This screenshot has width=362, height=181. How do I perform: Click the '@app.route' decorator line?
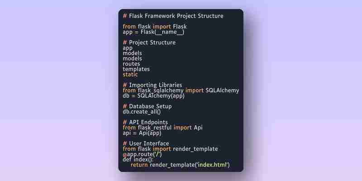pyautogui.click(x=142, y=154)
